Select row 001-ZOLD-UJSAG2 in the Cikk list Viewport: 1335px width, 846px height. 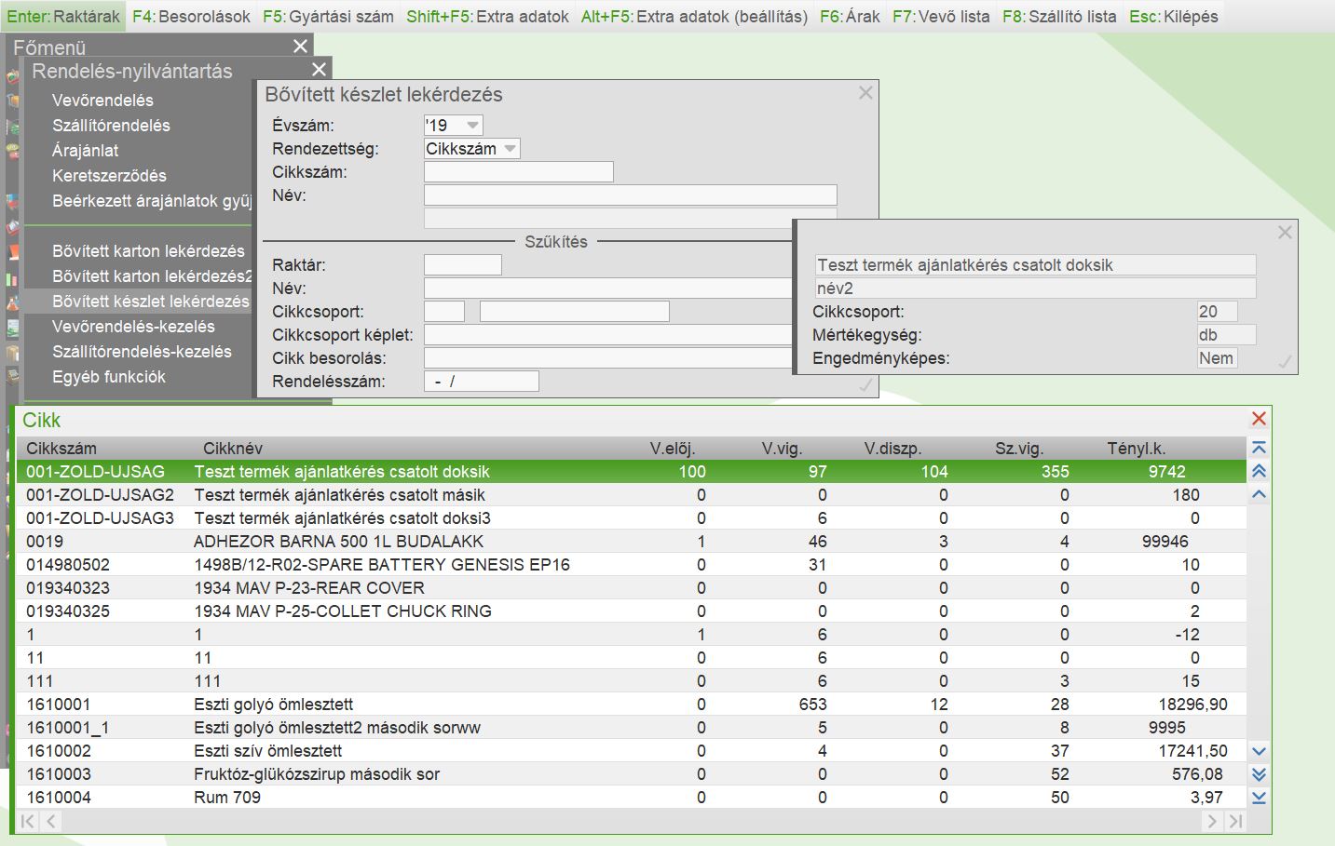pyautogui.click(x=632, y=495)
